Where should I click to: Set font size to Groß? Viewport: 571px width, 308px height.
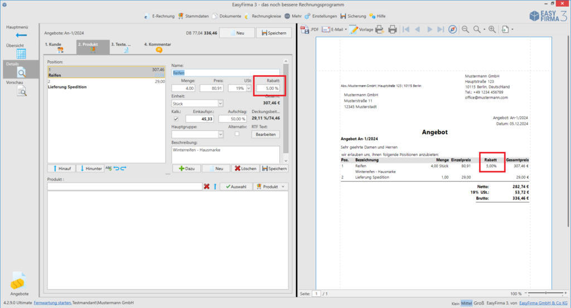(x=479, y=303)
